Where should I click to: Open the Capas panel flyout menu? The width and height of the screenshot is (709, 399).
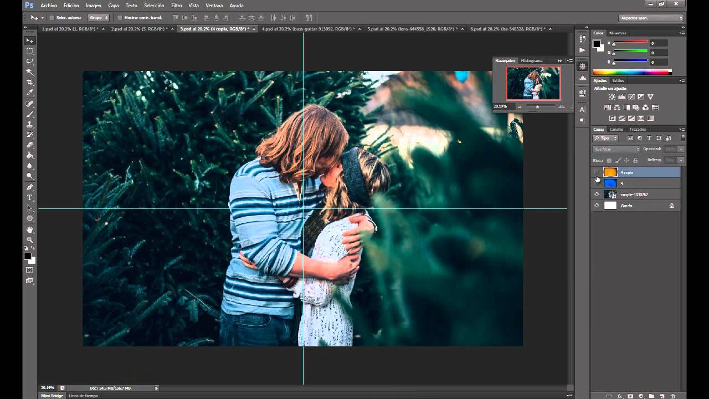coord(682,129)
